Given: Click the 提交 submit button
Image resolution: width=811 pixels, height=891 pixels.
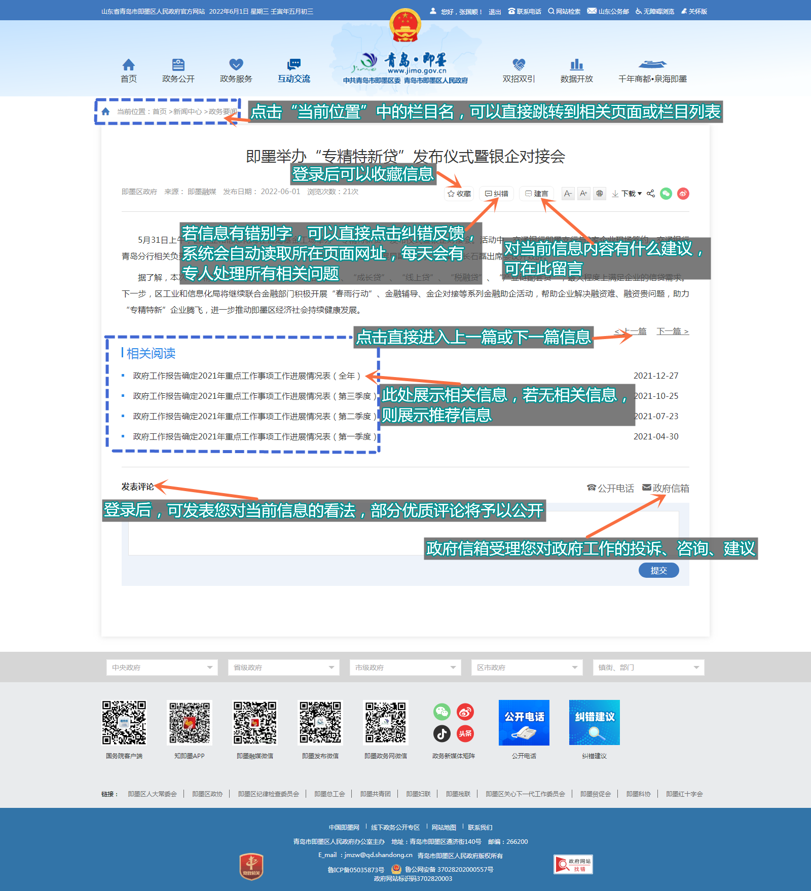Looking at the screenshot, I should pyautogui.click(x=658, y=570).
